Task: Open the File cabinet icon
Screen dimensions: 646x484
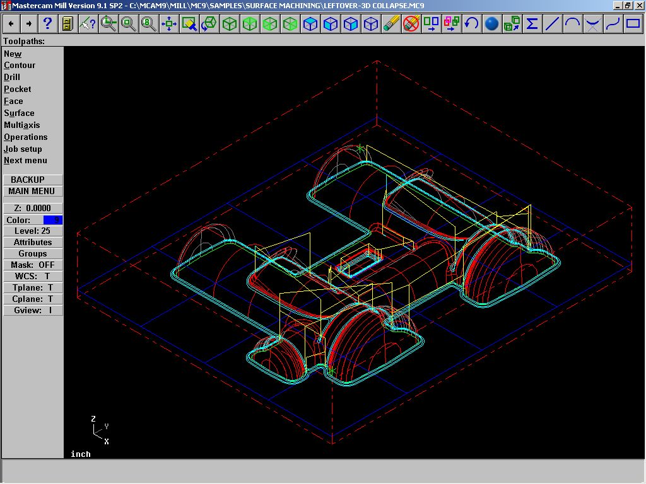Action: pyautogui.click(x=68, y=24)
